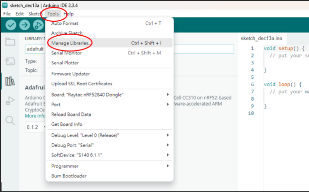Click the Verify checkmark button
The image size is (309, 192).
(x=11, y=25)
